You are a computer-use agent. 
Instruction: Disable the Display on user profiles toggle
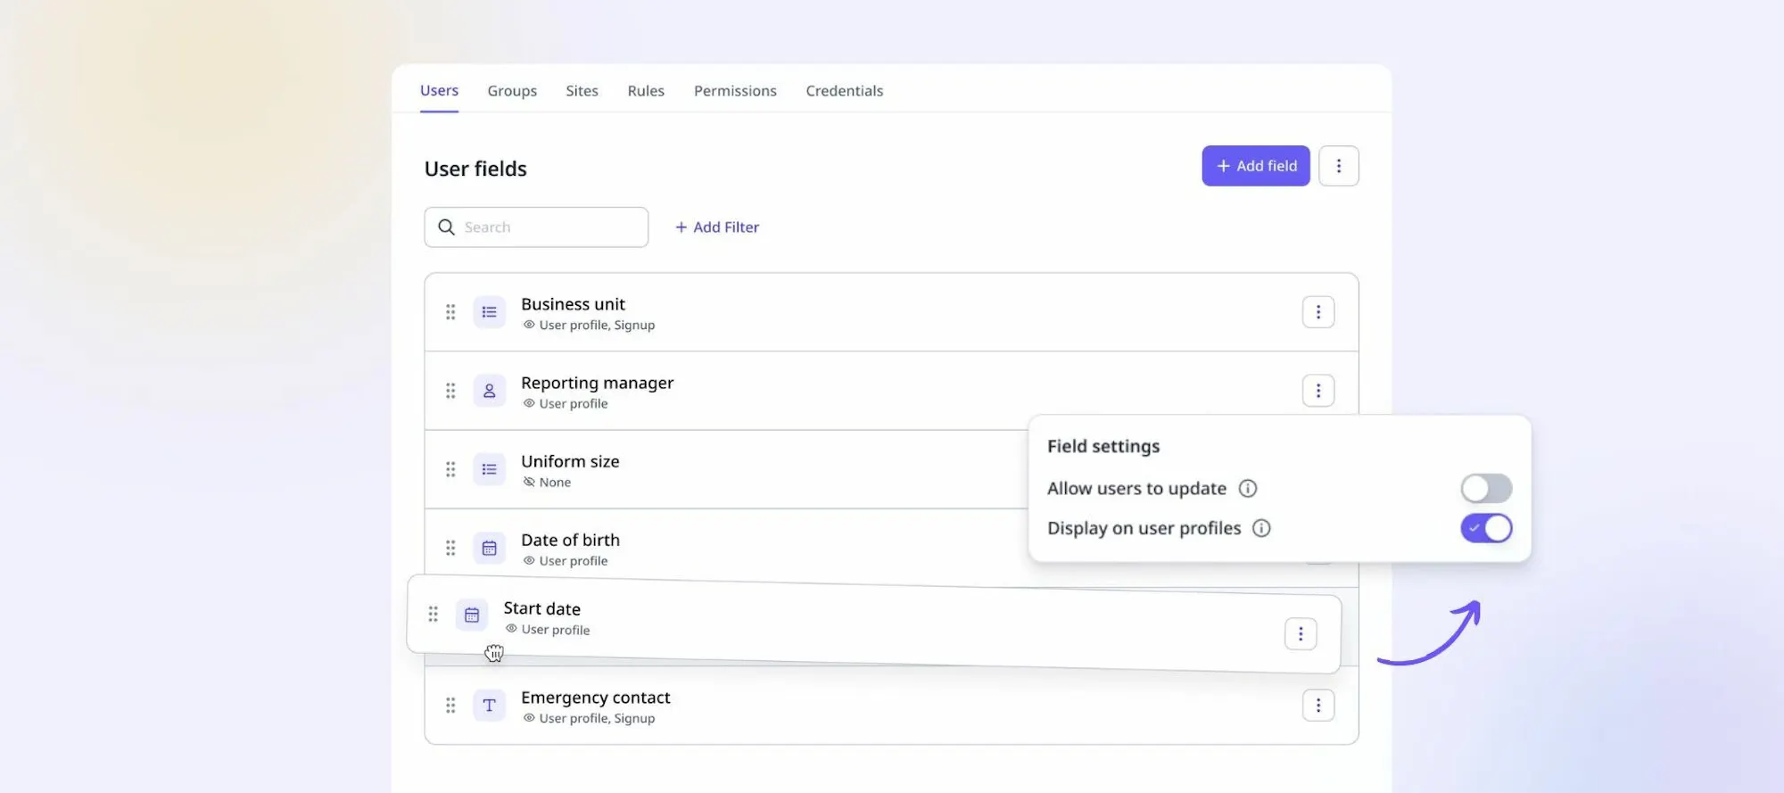(x=1486, y=528)
